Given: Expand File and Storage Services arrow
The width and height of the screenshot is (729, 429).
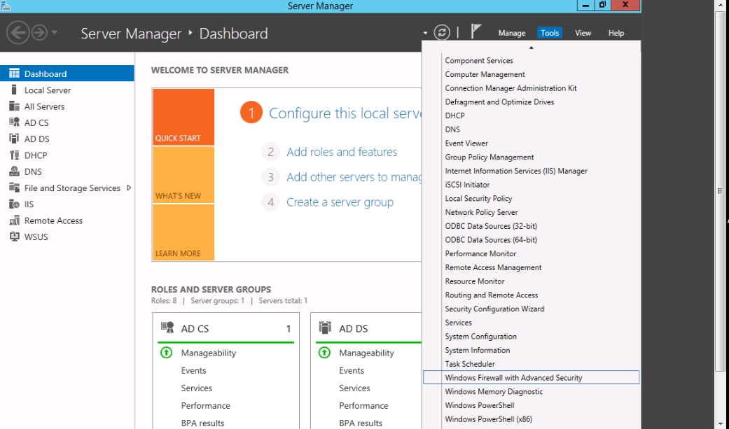Looking at the screenshot, I should click(x=129, y=188).
